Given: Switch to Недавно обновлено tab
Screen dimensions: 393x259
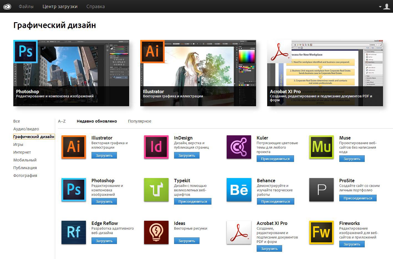Looking at the screenshot, I should coord(97,121).
